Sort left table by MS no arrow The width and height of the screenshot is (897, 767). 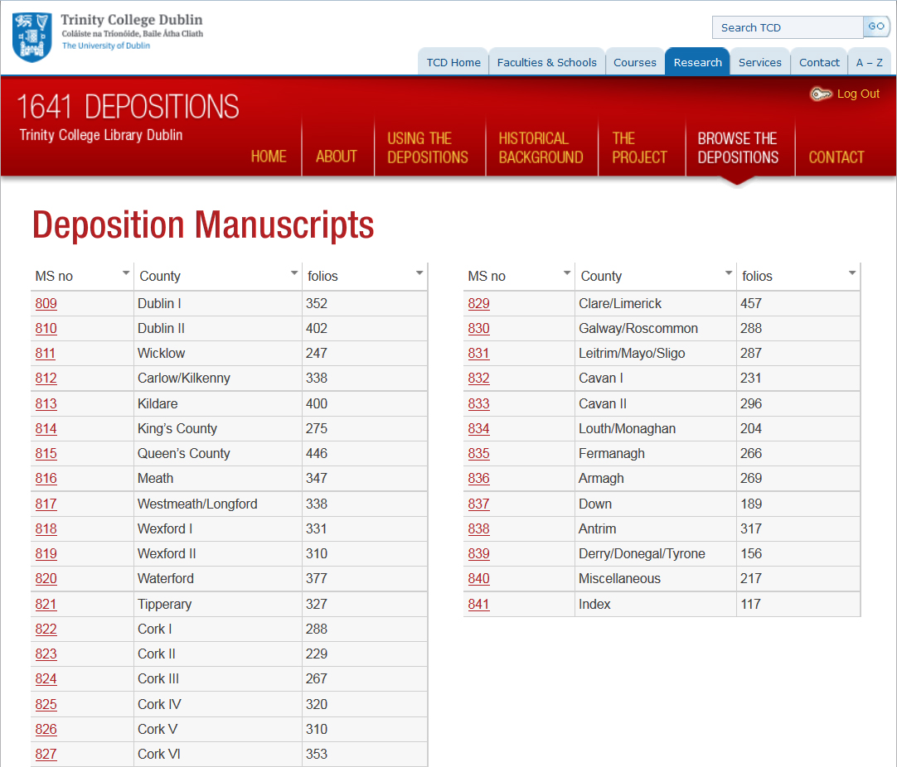[x=126, y=273]
